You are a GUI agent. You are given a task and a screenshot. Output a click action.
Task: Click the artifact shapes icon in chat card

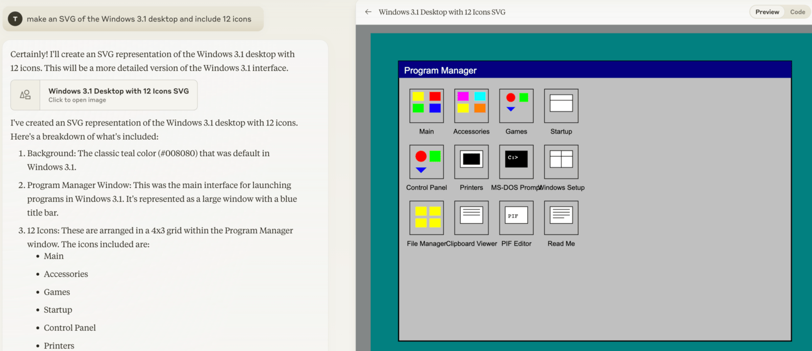tap(25, 95)
